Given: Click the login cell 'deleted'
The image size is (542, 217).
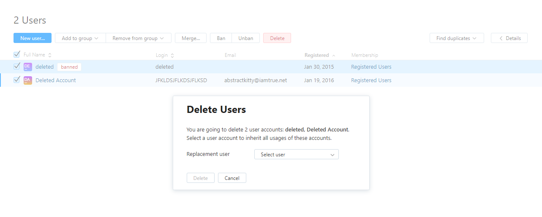Looking at the screenshot, I should pos(164,67).
